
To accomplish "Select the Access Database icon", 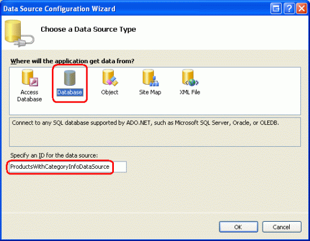I will pos(30,78).
